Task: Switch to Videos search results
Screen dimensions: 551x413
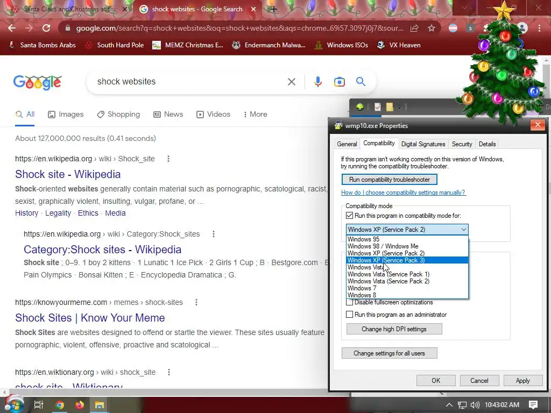Action: [213, 115]
